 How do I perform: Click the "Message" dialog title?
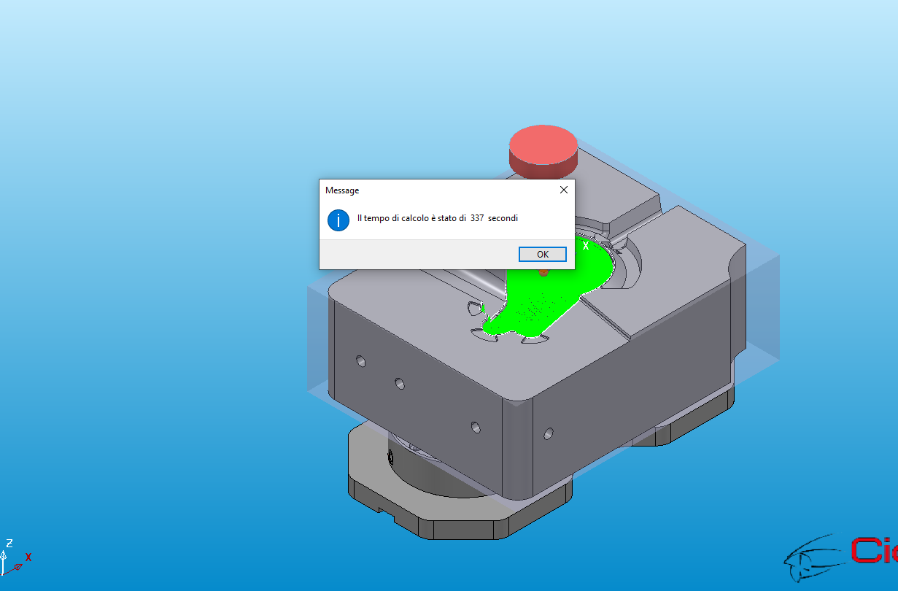pos(342,190)
